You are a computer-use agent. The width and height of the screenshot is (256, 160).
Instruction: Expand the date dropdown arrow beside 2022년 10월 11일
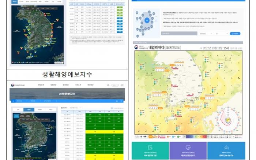(200, 48)
